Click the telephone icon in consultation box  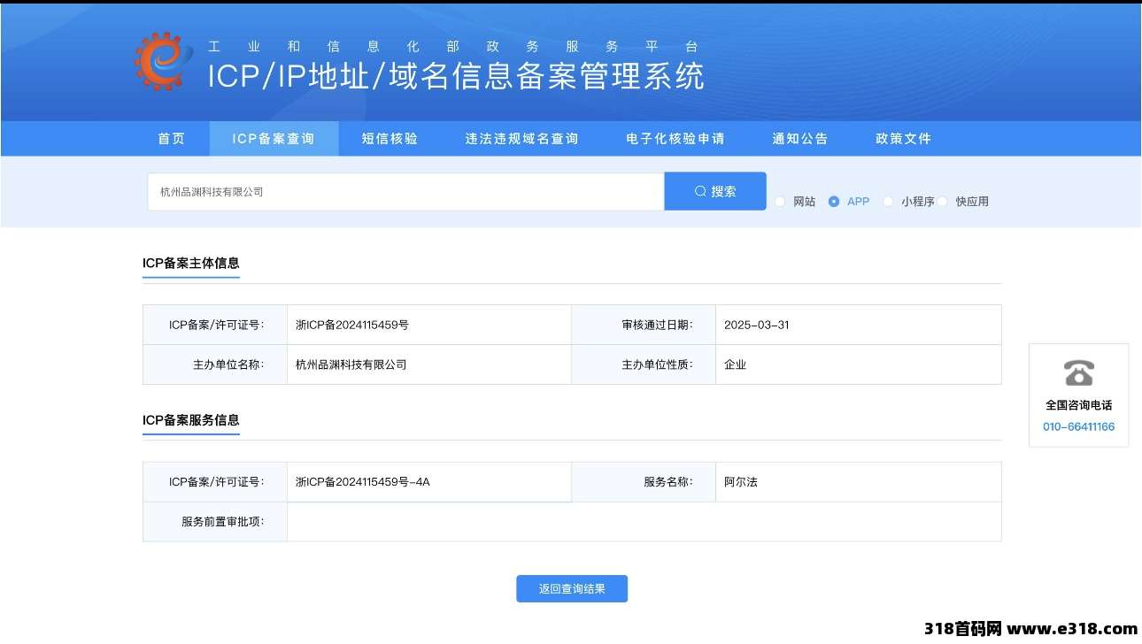tap(1079, 372)
